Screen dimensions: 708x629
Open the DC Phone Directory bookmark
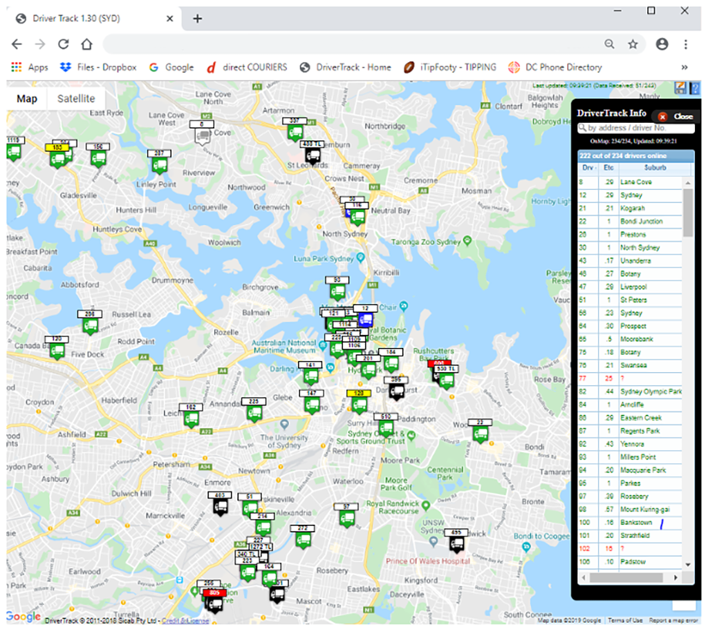tap(555, 67)
